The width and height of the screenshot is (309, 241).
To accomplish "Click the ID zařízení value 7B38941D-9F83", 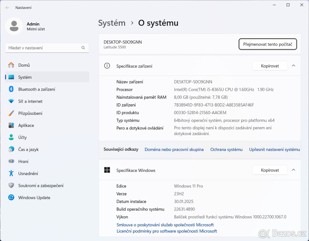I will [214, 105].
